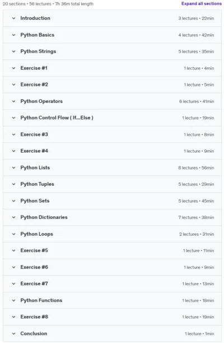
Task: Open the Python Operators section title
Action: coord(41,101)
